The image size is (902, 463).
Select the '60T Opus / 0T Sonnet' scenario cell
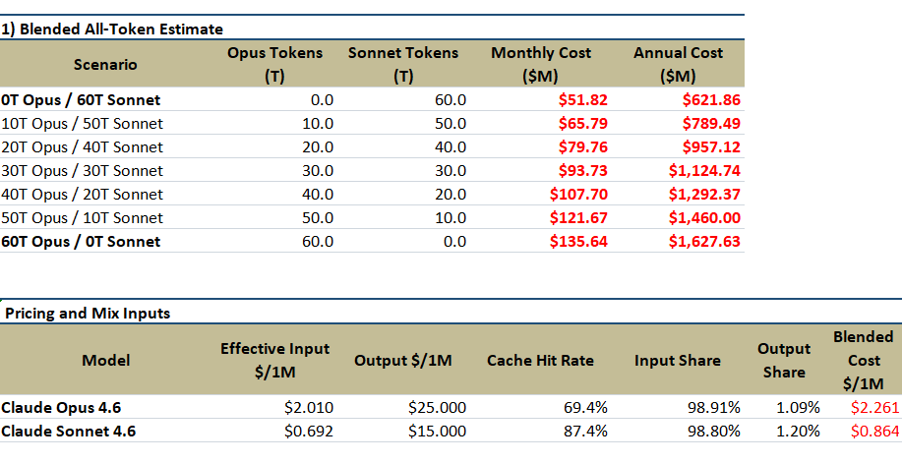click(81, 241)
